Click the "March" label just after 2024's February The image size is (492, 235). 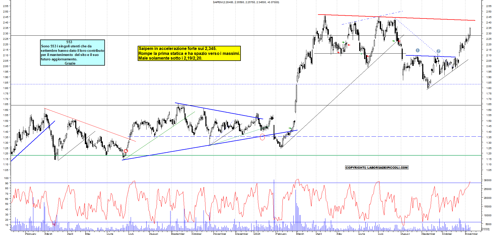[x=300, y=234]
